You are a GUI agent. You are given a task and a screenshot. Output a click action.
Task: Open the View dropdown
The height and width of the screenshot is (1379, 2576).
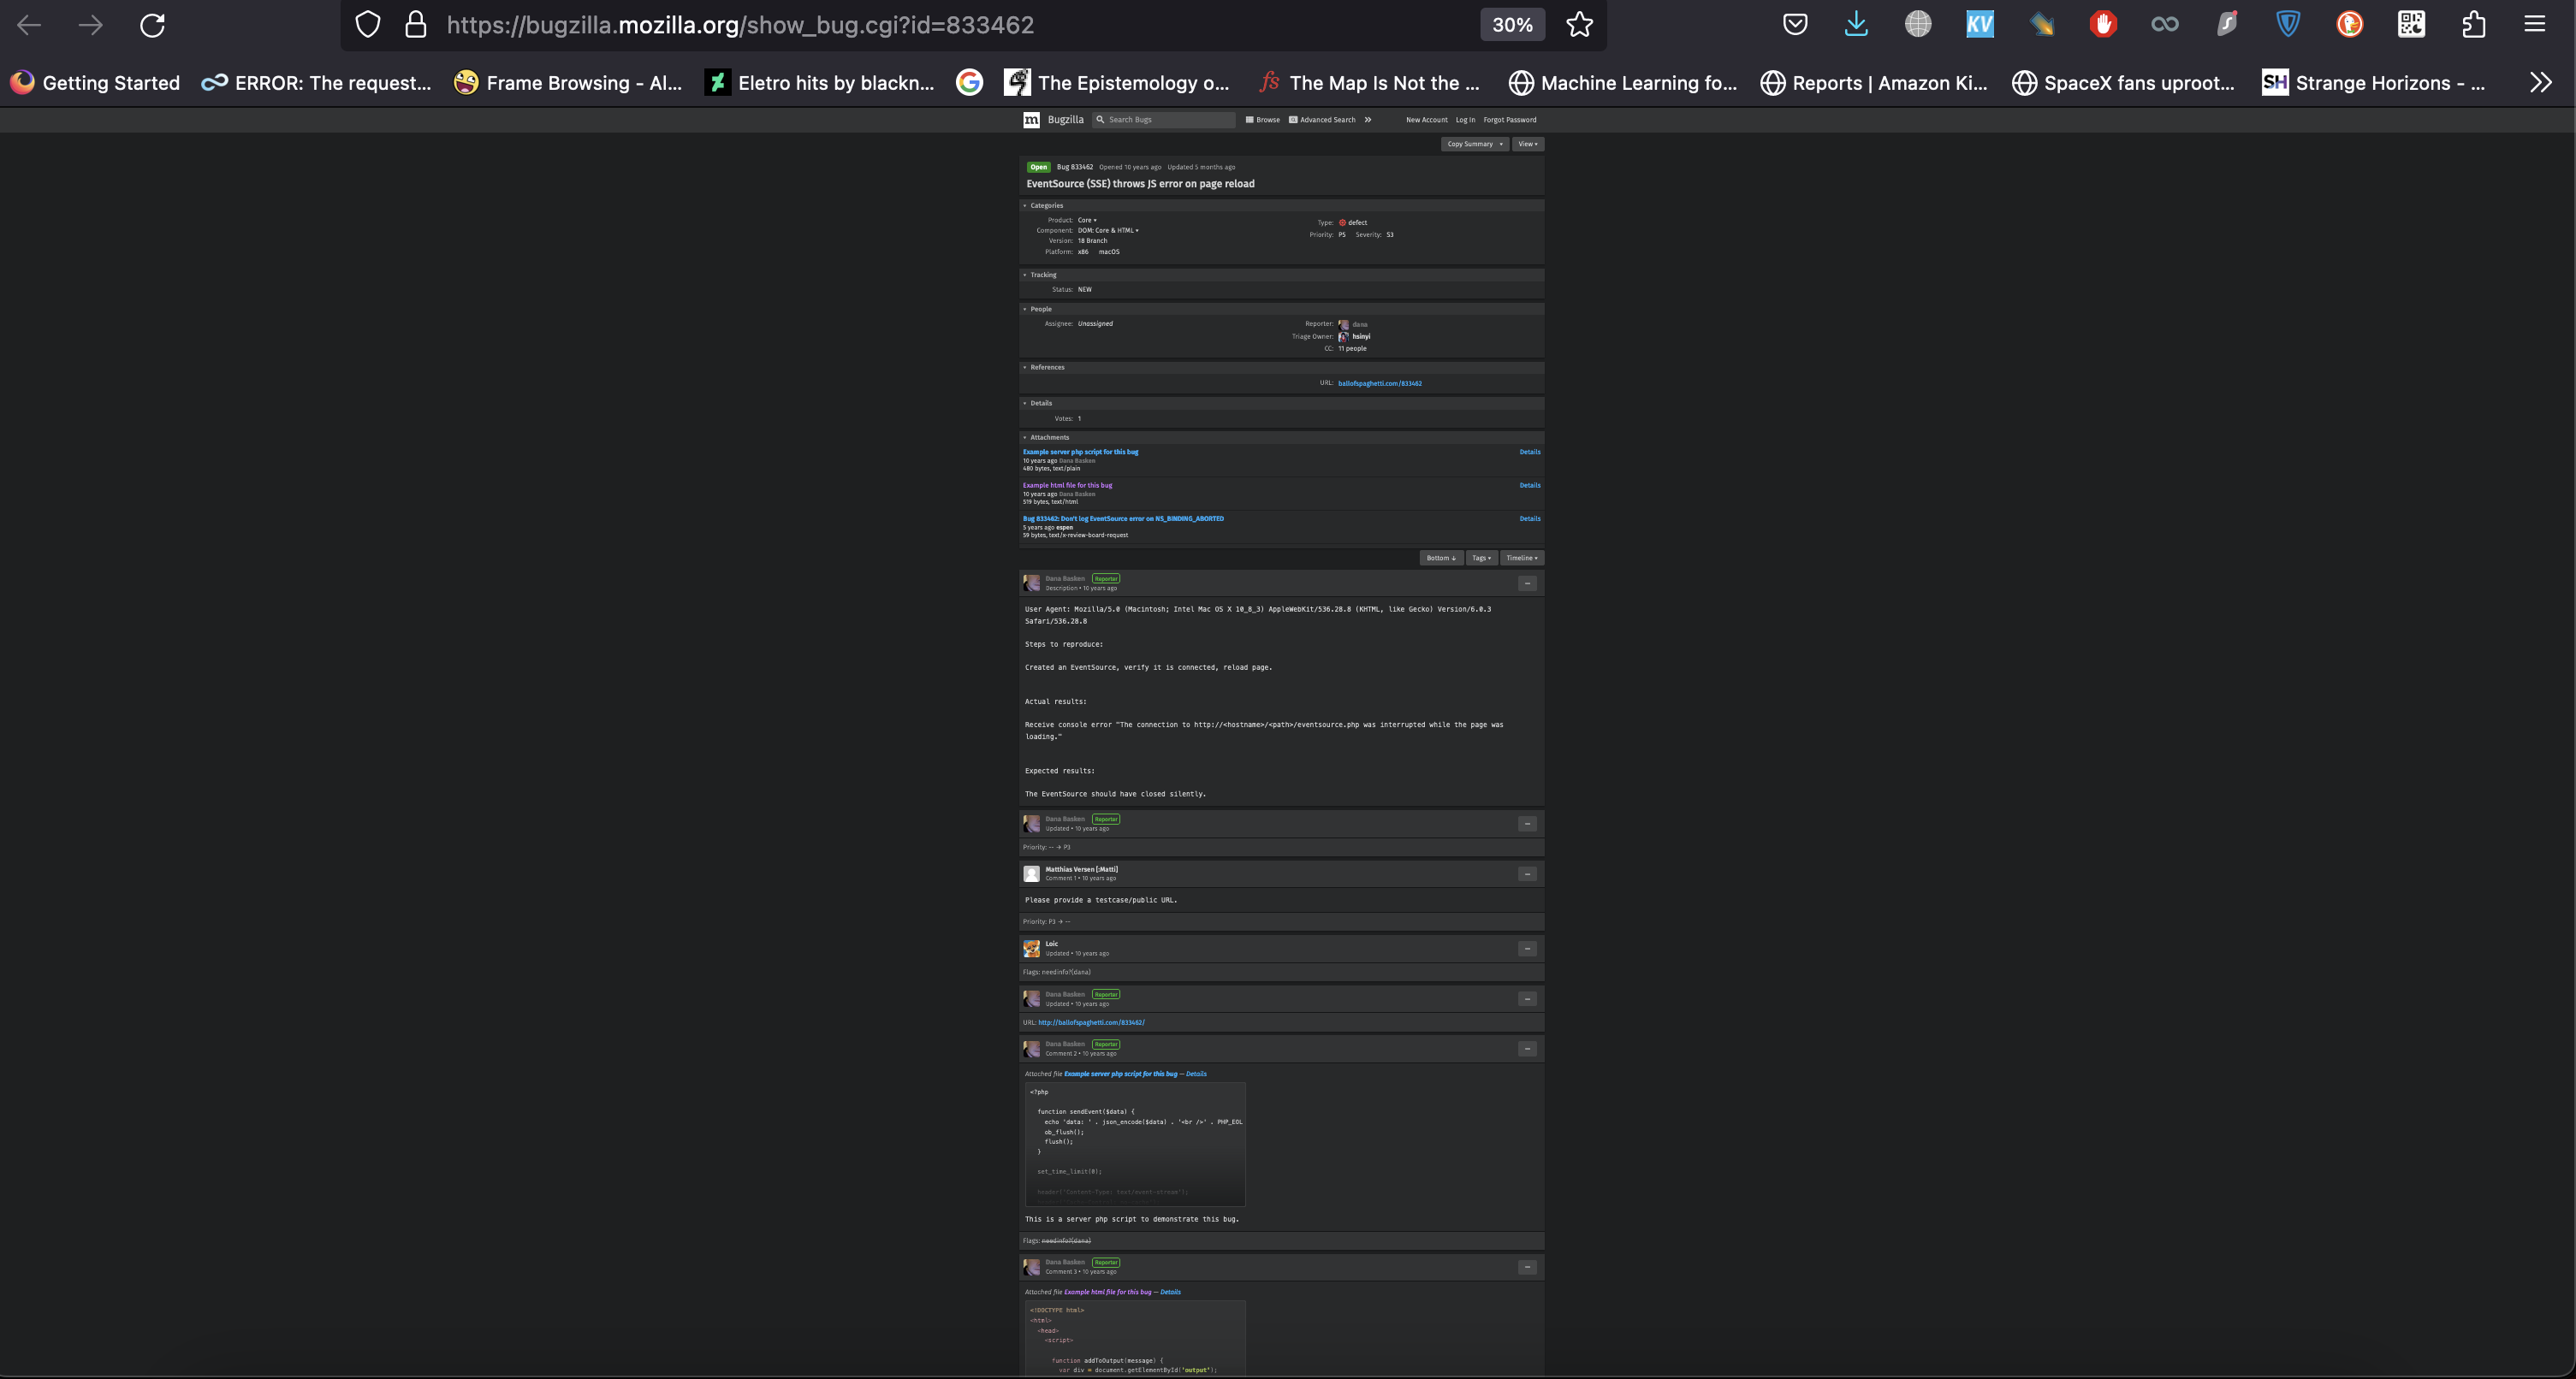1528,144
